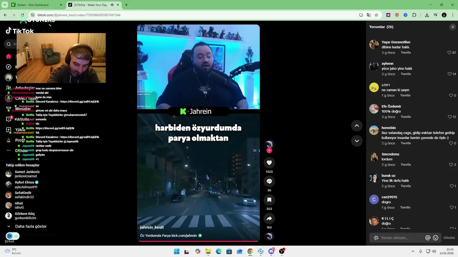Viewport: 458px width, 257px height.
Task: Seek using the video progress bar
Action: pos(198,241)
